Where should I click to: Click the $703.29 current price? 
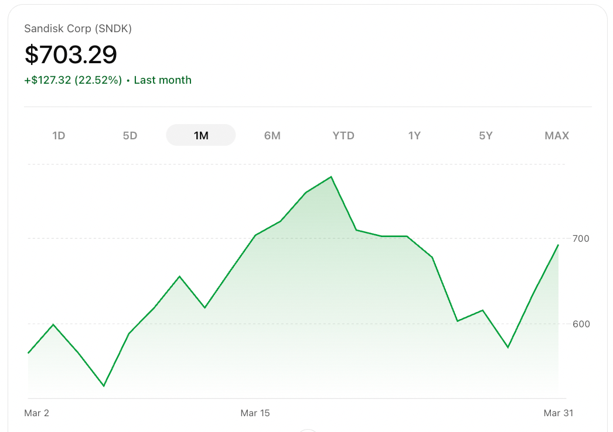71,54
